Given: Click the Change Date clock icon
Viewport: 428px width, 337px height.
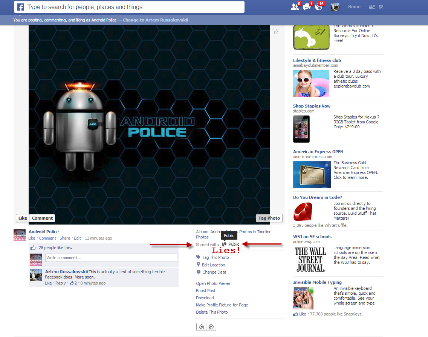Looking at the screenshot, I should pyautogui.click(x=199, y=272).
